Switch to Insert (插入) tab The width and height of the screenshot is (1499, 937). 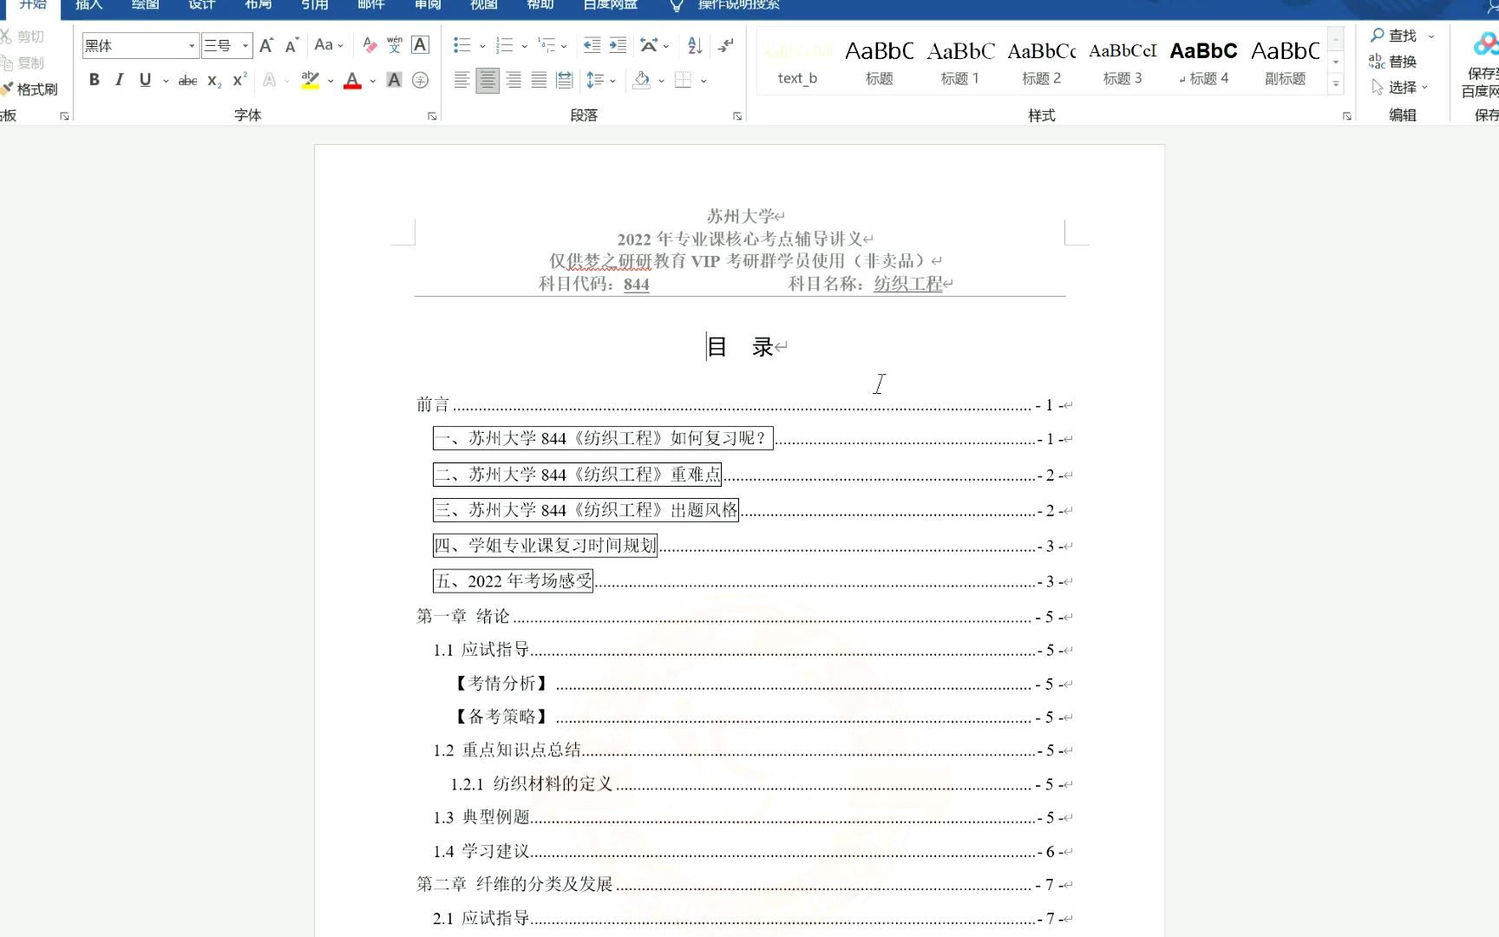pyautogui.click(x=88, y=5)
